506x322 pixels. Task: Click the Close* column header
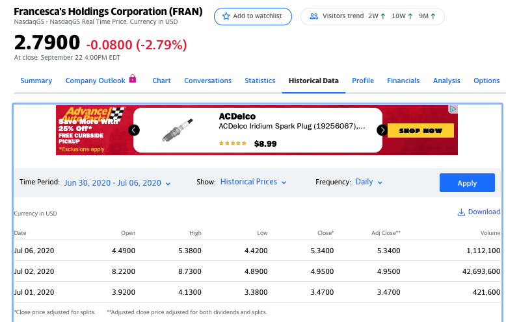click(x=326, y=233)
